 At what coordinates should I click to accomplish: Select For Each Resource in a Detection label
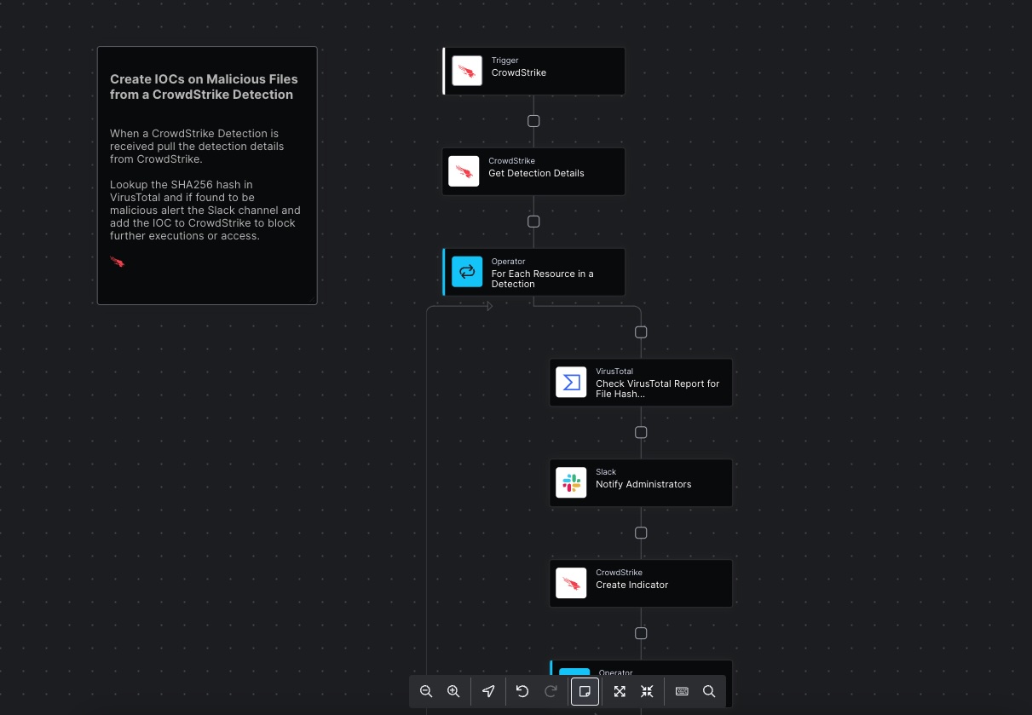point(542,279)
